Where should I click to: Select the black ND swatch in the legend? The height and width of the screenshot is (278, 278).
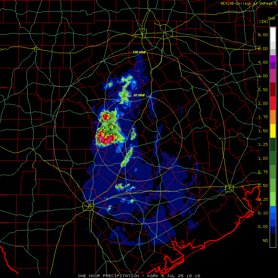(273, 240)
